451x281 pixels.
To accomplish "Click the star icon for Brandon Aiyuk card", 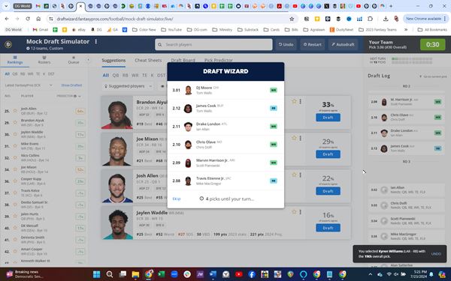I will [294, 101].
